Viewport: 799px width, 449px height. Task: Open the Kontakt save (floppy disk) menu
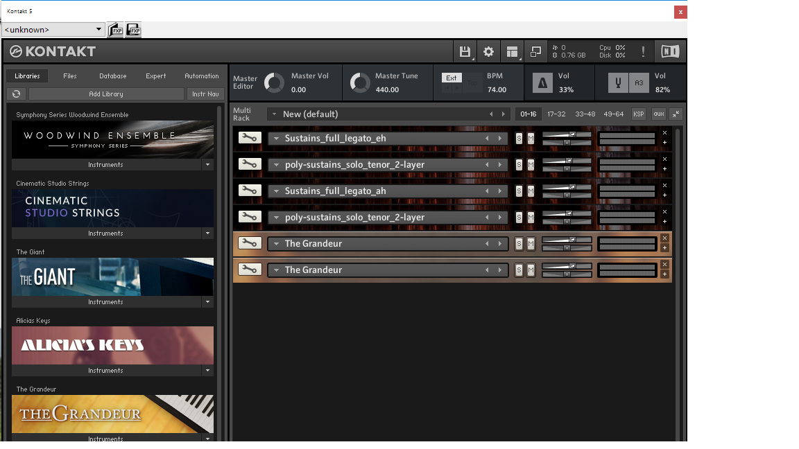465,51
